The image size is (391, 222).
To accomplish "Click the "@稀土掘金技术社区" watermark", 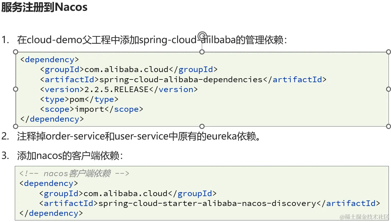I will [364, 217].
